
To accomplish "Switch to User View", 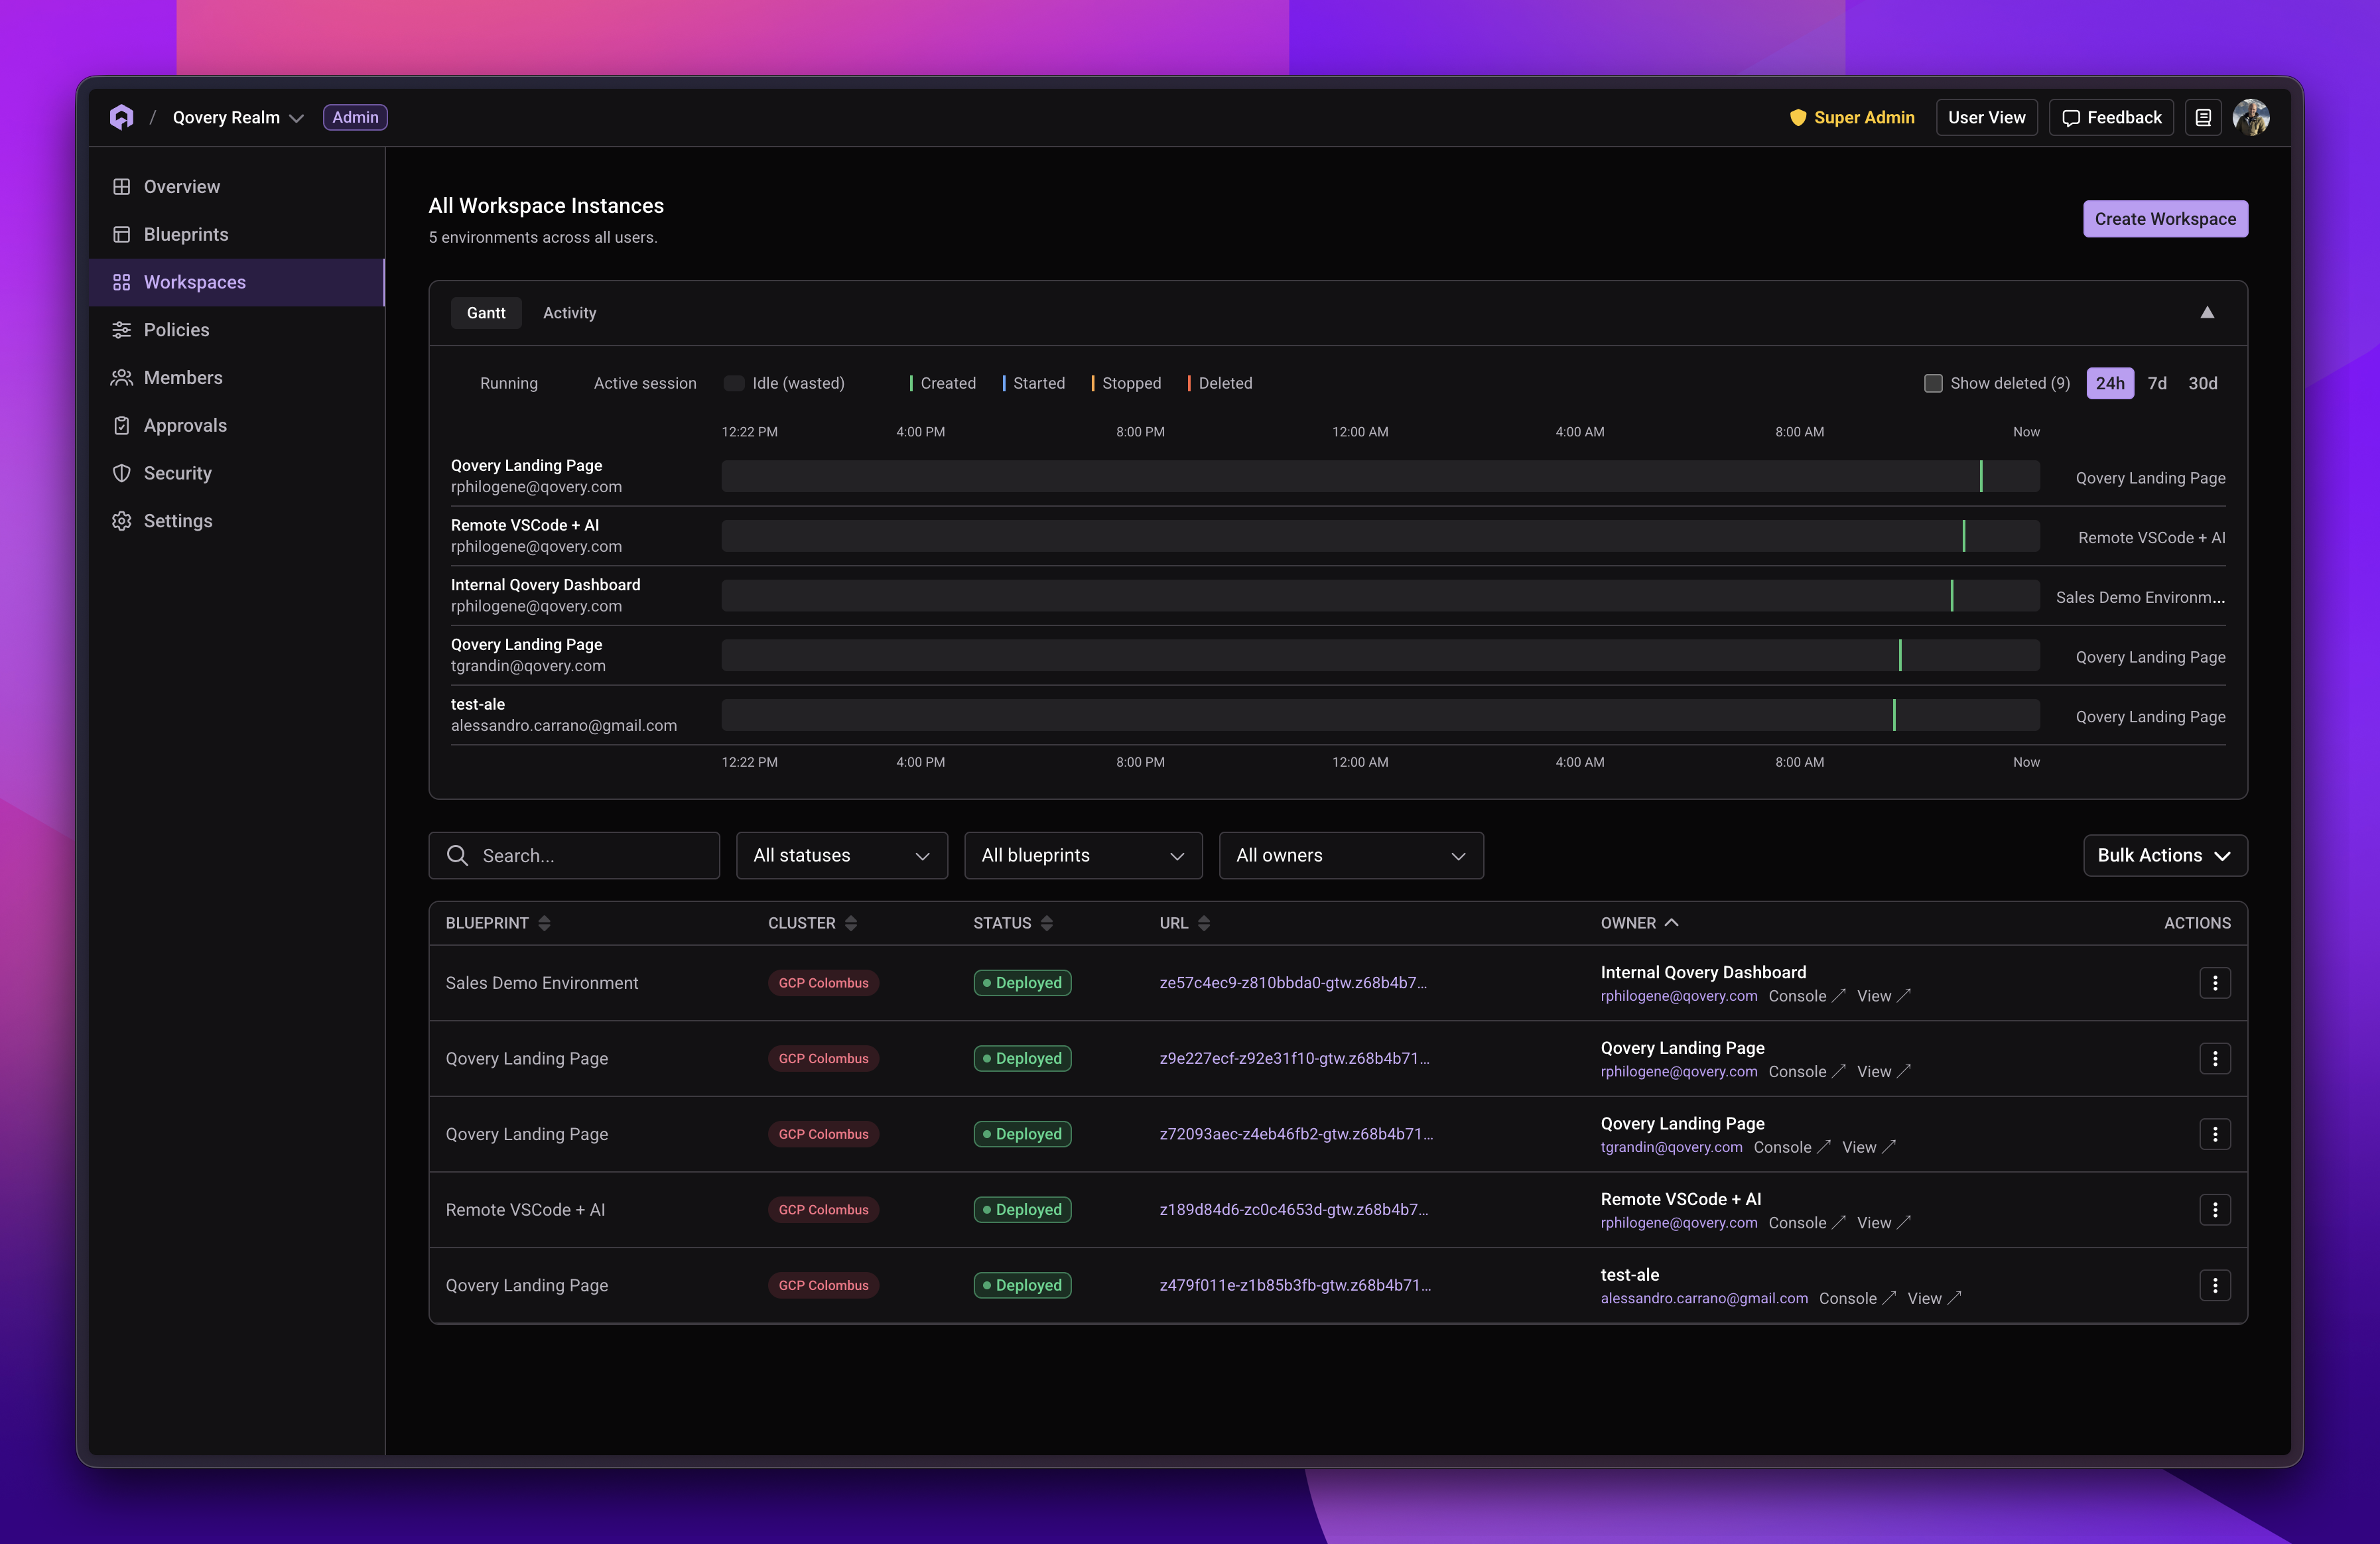I will (1986, 117).
